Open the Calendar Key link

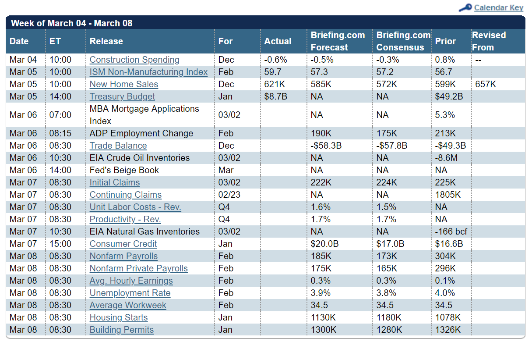499,7
